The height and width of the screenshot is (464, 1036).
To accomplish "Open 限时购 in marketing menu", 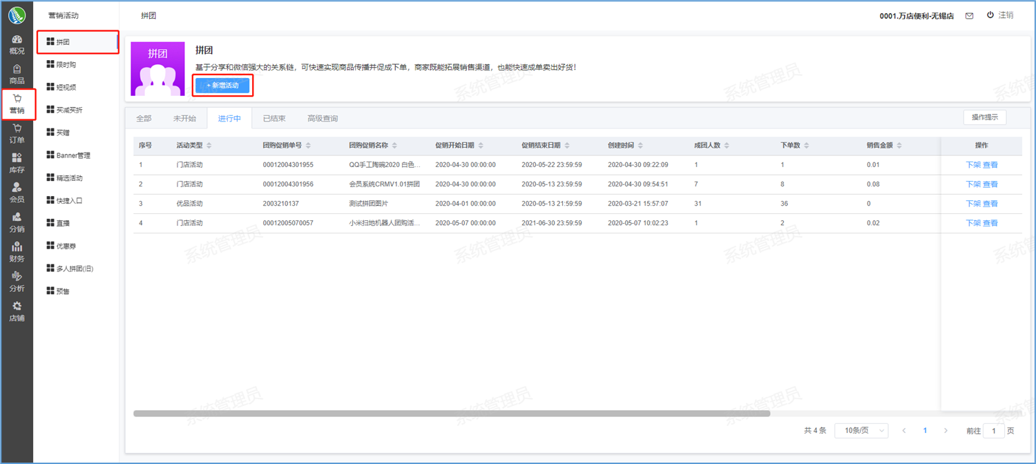I will tap(66, 65).
